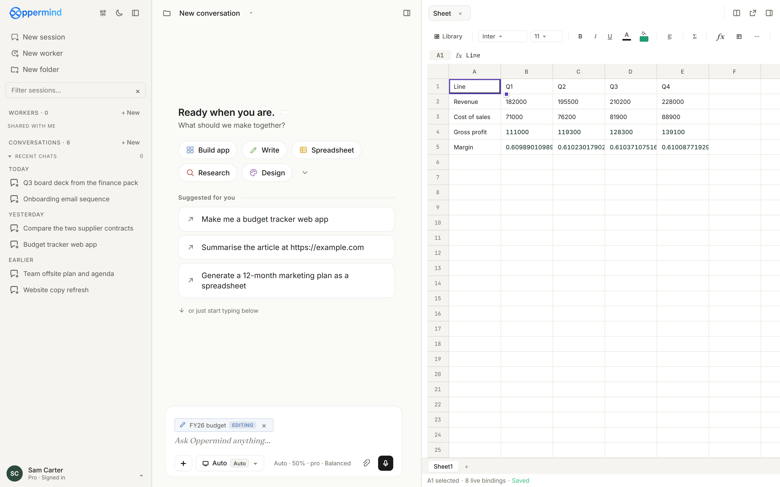
Task: Toggle dark mode moon icon
Action: pyautogui.click(x=119, y=13)
